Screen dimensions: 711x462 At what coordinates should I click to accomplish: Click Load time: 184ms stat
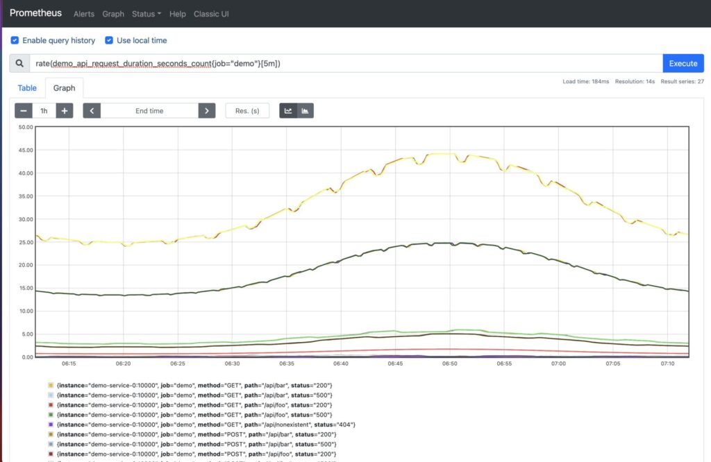click(x=585, y=82)
